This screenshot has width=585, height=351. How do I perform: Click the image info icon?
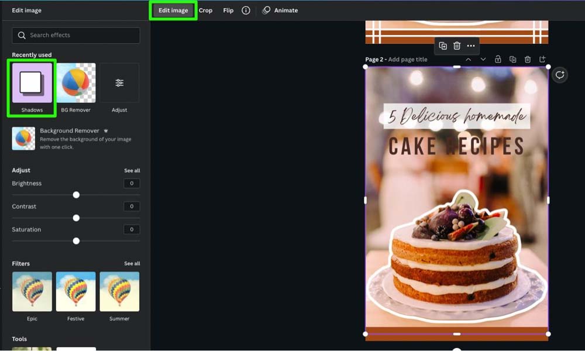click(246, 11)
